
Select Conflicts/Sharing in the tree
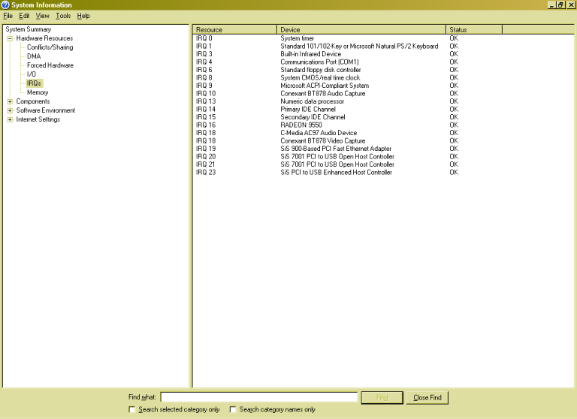[50, 47]
